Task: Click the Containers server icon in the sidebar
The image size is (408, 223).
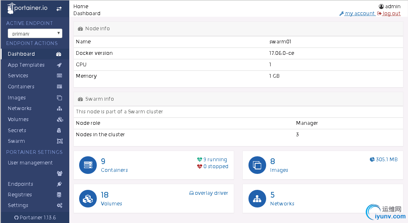Action: (x=59, y=87)
